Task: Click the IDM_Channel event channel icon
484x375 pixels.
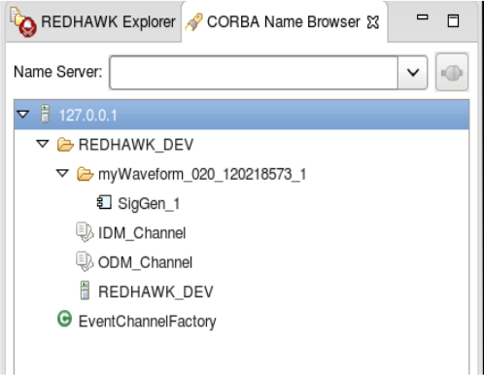Action: point(85,232)
